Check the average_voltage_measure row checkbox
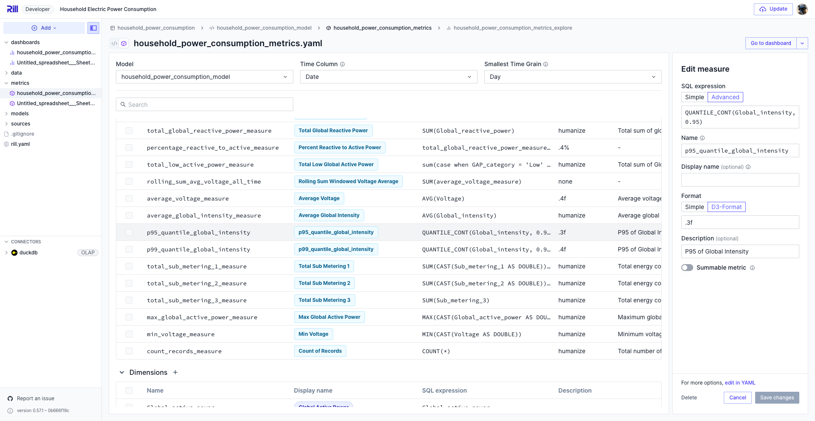815x421 pixels. coord(129,198)
